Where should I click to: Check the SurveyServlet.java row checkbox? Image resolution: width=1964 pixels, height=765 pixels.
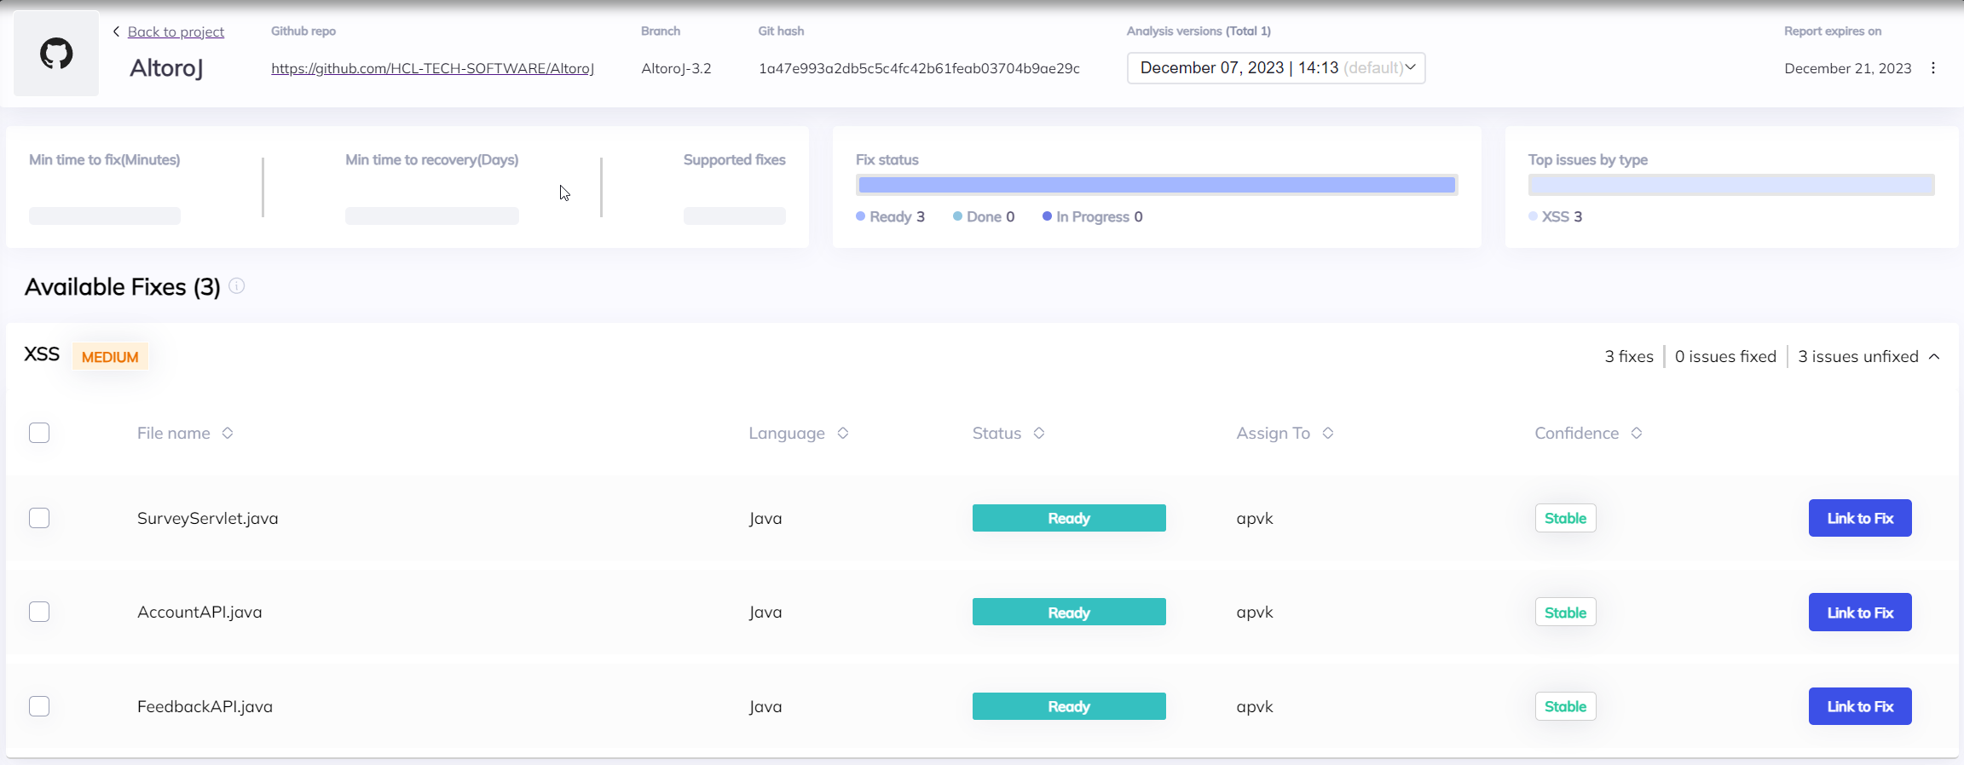(39, 518)
